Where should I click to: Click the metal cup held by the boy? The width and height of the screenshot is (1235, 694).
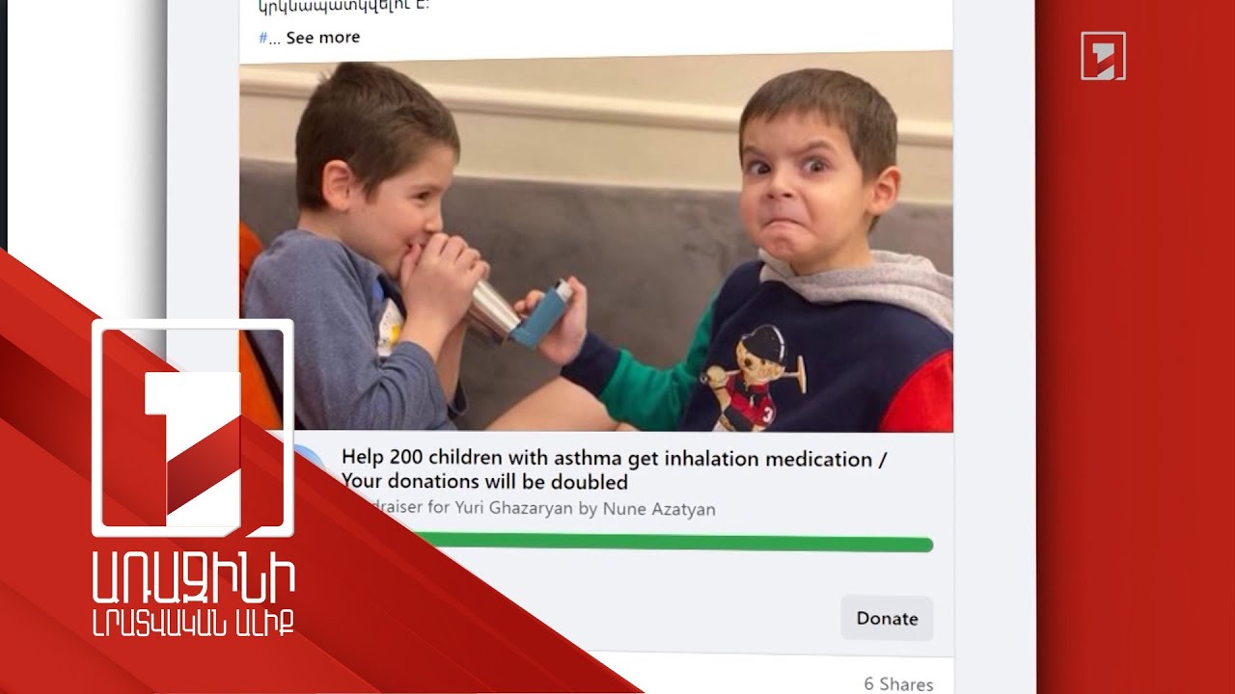tap(491, 308)
